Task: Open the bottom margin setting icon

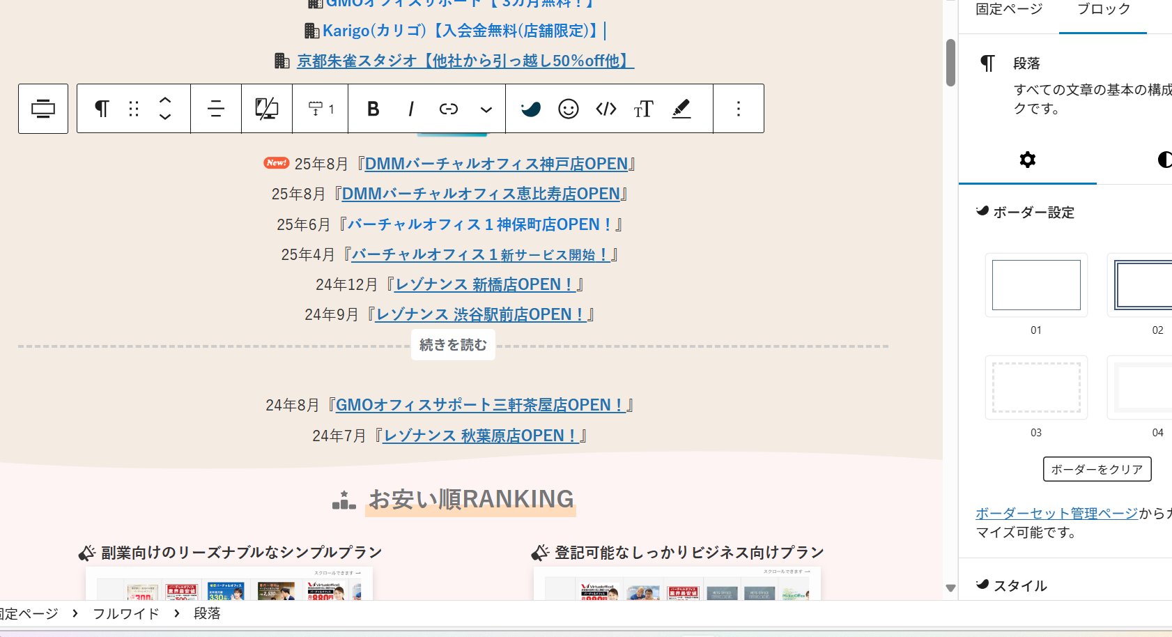Action: [321, 109]
